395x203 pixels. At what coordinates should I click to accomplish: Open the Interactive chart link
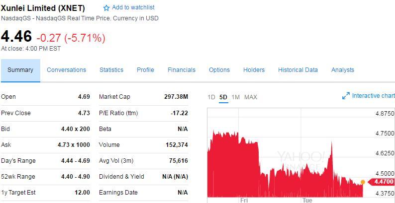pos(373,96)
